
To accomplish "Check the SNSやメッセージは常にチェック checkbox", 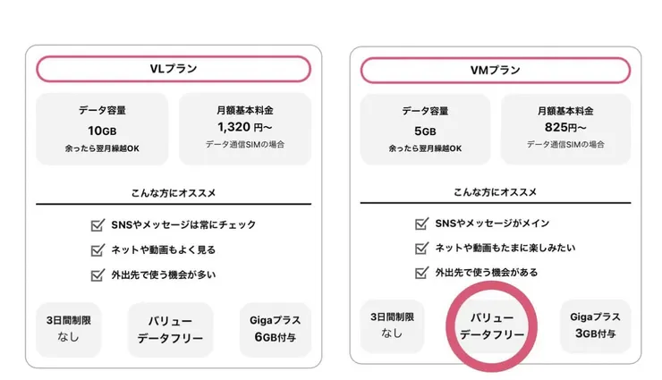I will click(x=98, y=226).
